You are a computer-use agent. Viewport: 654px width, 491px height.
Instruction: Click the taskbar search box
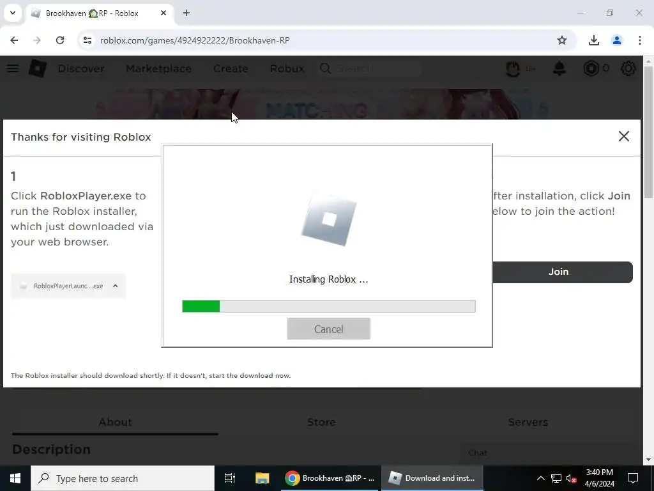[123, 478]
